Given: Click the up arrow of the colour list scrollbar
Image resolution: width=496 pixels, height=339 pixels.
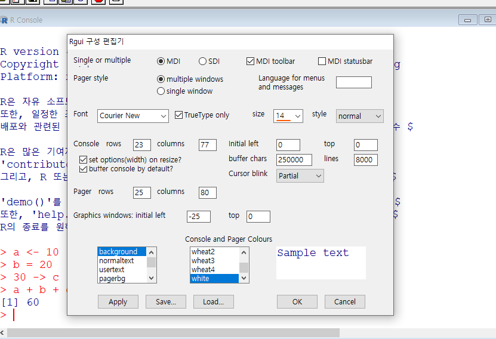Looking at the screenshot, I should pyautogui.click(x=244, y=252).
